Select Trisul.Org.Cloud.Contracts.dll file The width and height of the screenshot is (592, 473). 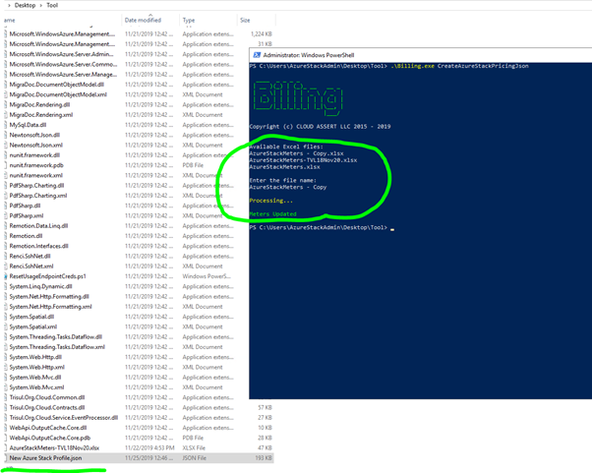47,407
